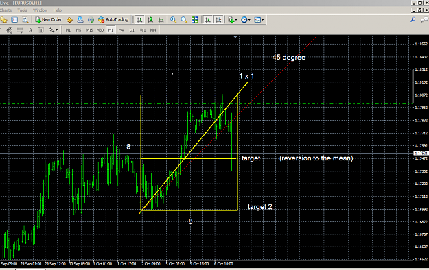Select the W1 timeframe button
The width and height of the screenshot is (429, 270).
coord(143,30)
